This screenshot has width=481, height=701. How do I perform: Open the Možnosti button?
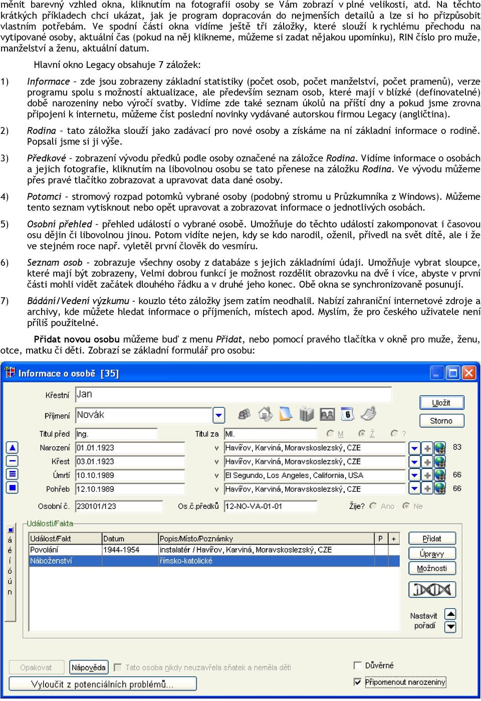coord(432,568)
